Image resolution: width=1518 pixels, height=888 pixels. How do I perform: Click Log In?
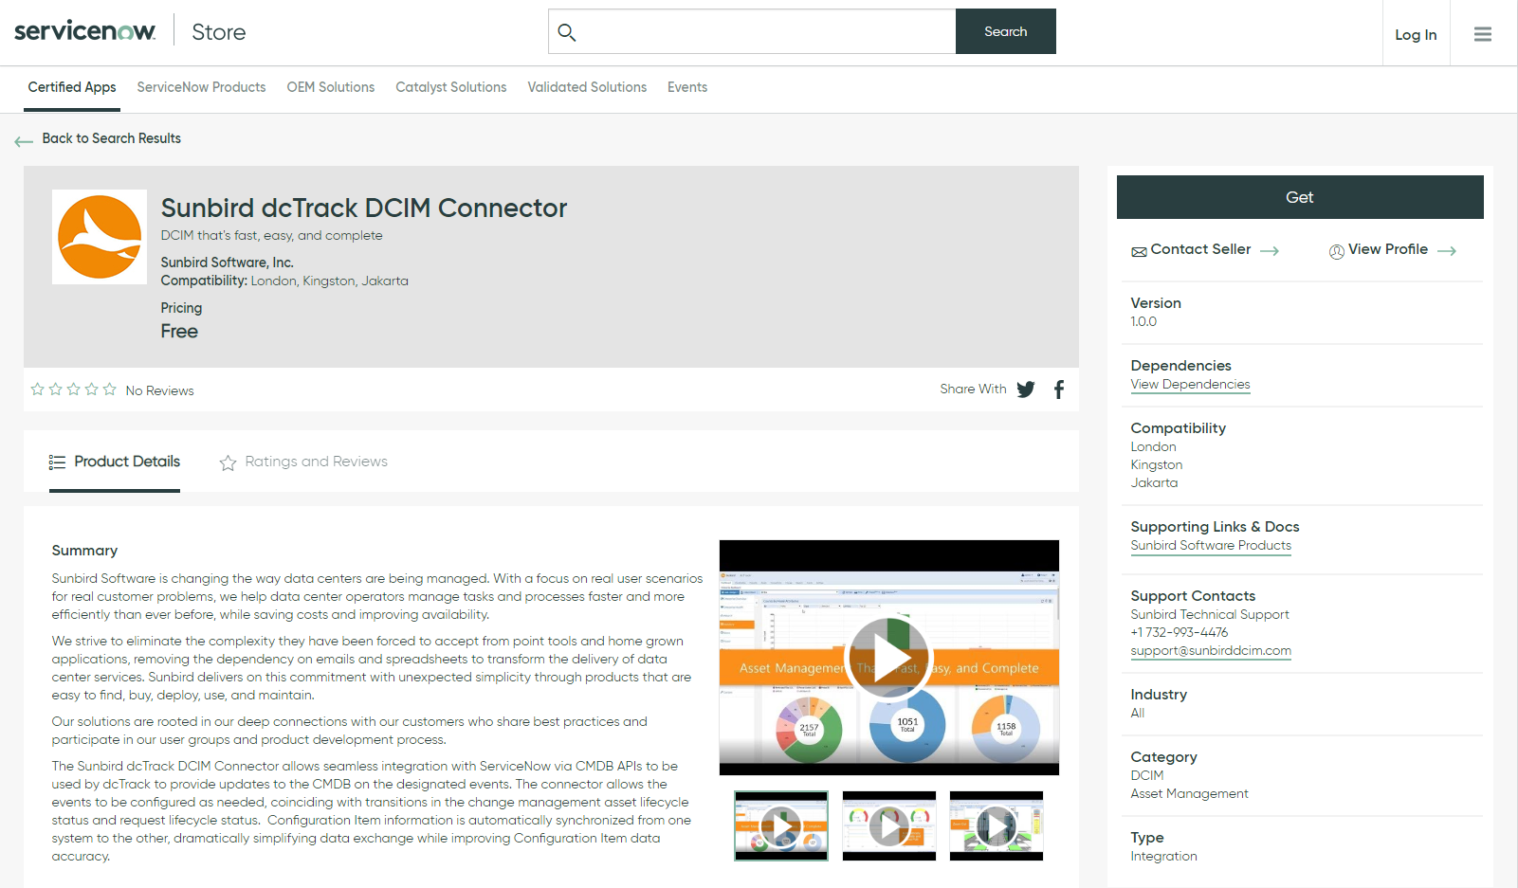(1416, 35)
